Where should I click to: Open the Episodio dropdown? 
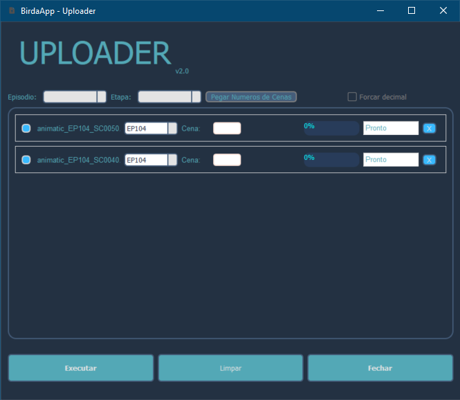point(101,97)
